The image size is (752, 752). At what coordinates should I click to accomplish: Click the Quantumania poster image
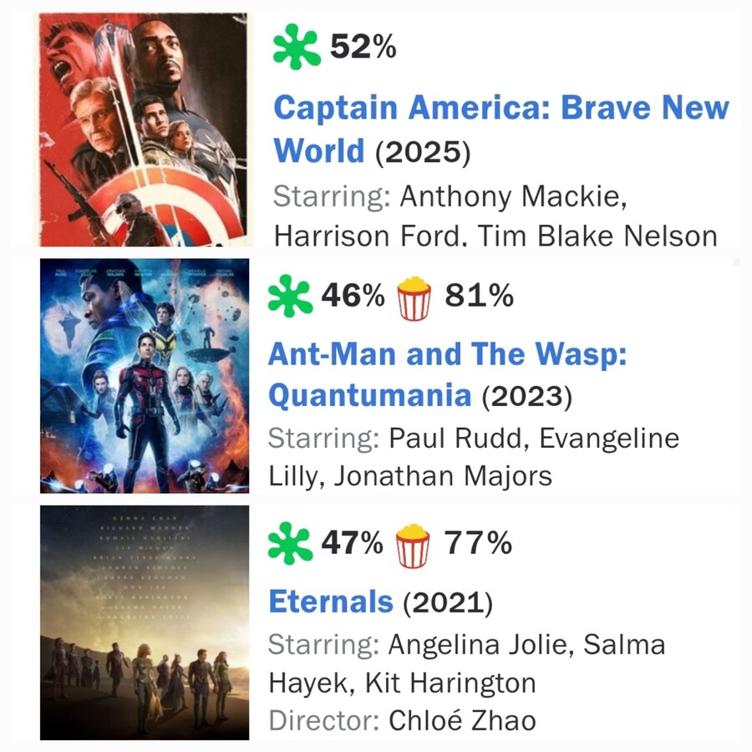tap(142, 376)
